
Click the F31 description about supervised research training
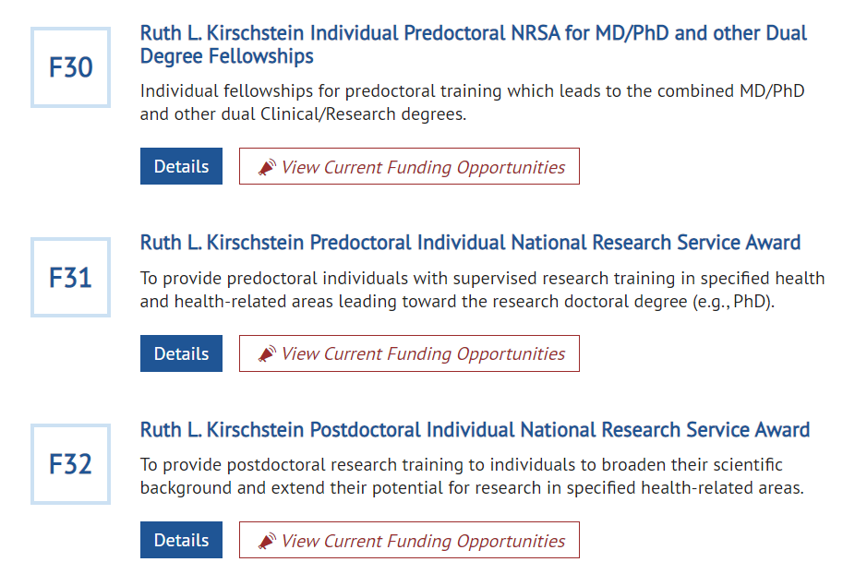click(x=482, y=290)
